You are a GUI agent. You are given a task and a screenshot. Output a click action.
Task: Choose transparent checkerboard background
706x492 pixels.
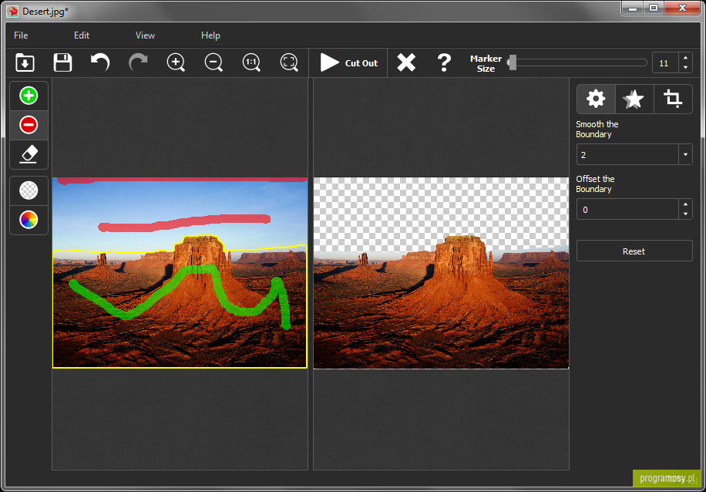[x=29, y=190]
